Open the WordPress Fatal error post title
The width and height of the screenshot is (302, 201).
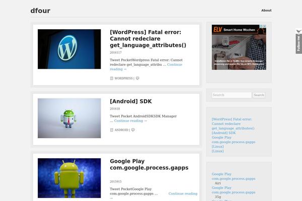tap(148, 39)
